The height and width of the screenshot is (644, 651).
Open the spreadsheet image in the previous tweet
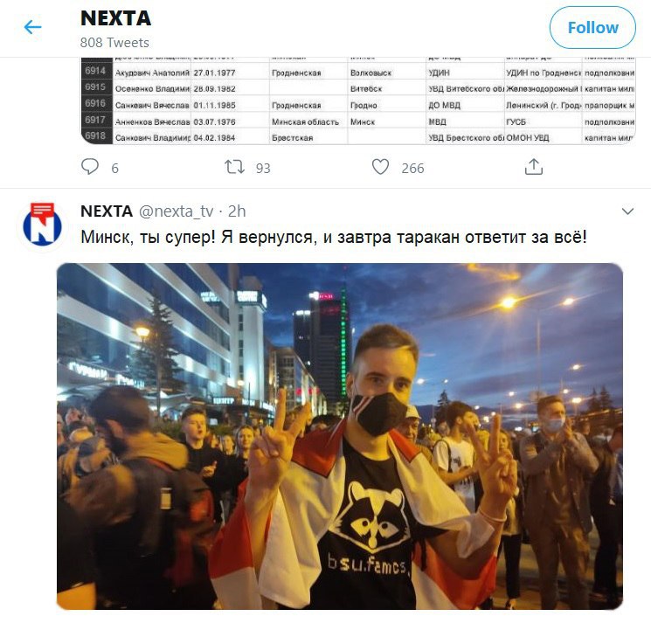[358, 100]
